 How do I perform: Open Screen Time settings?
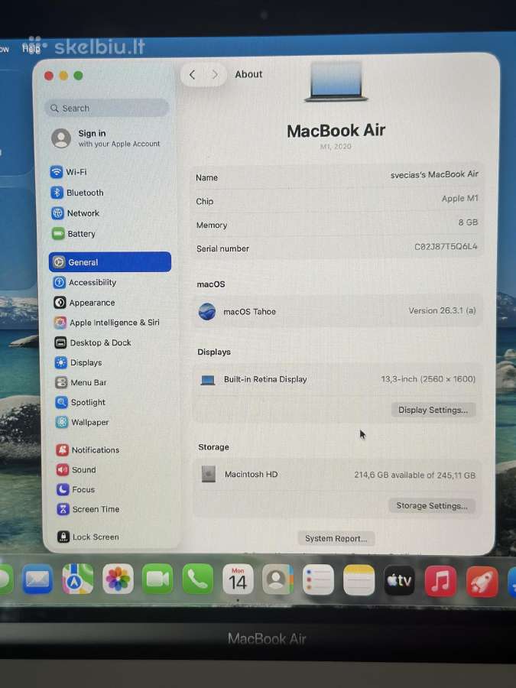pos(88,509)
